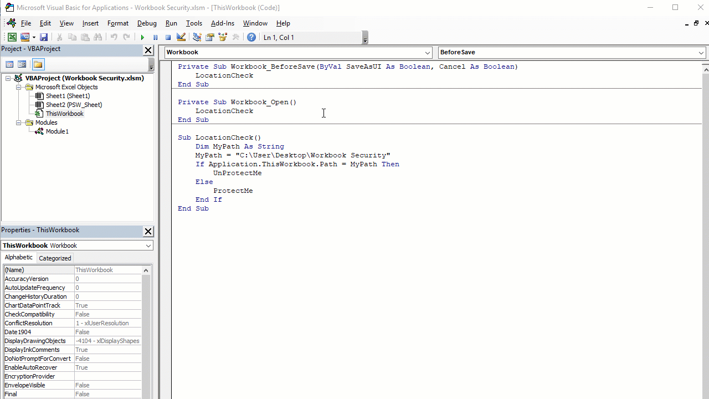
Task: Click the Reset (stop) square icon
Action: pyautogui.click(x=168, y=37)
